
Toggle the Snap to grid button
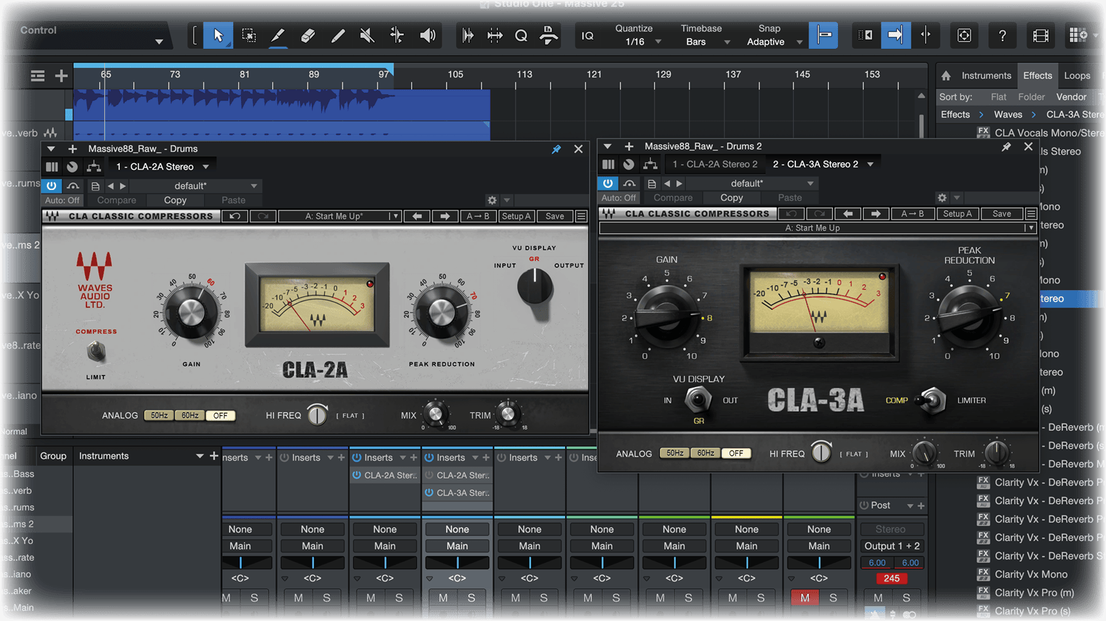(x=824, y=35)
